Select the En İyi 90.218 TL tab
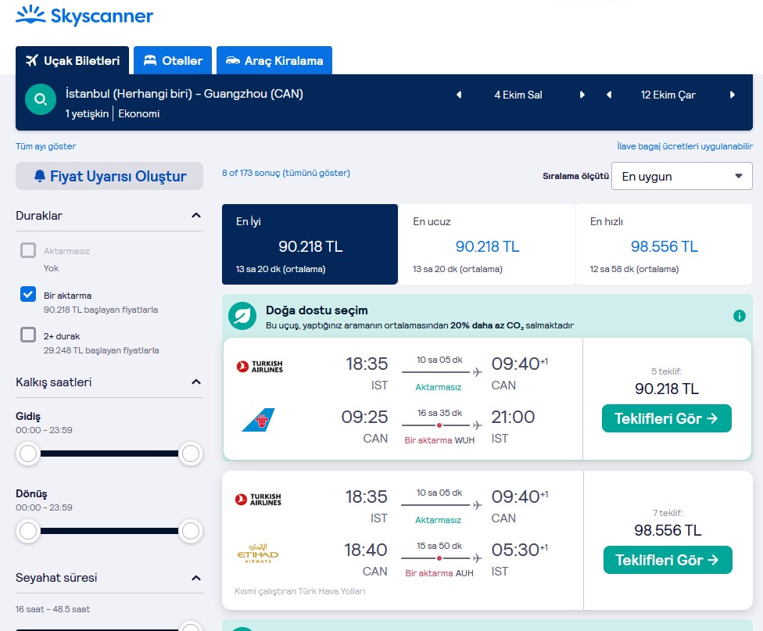Screen dimensions: 763x631 310,244
